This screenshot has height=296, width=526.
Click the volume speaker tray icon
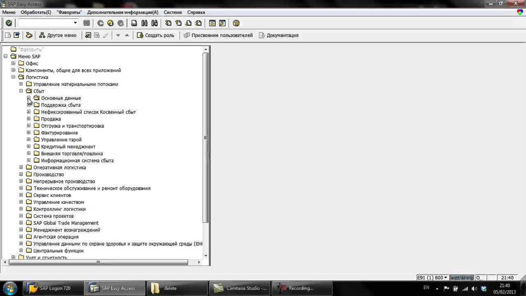pos(474,288)
